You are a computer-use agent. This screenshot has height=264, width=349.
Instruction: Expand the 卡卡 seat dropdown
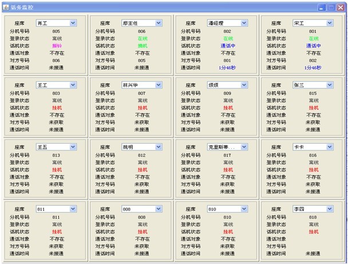(x=330, y=147)
